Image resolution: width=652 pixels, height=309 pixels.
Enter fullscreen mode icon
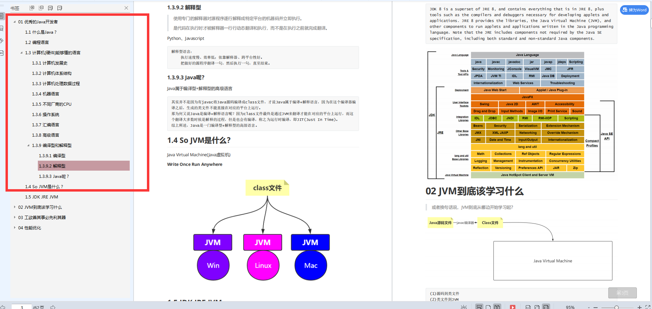pyautogui.click(x=648, y=307)
